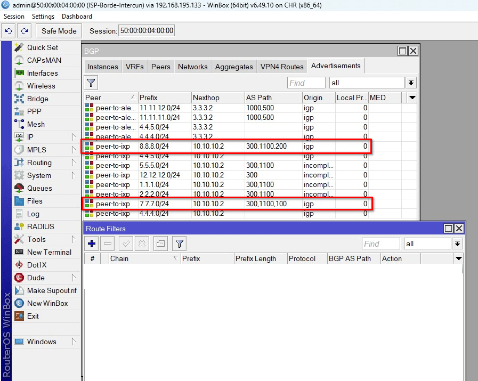Open the Log entry in sidebar

tap(33, 214)
